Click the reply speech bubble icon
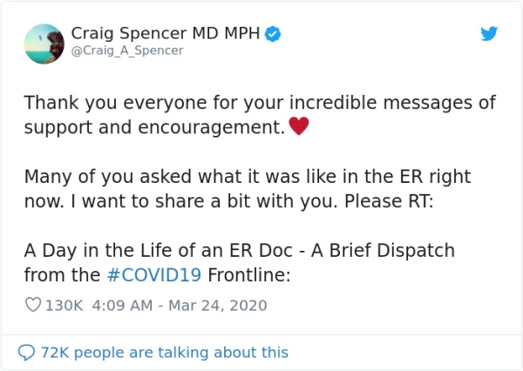The image size is (523, 371). click(26, 353)
